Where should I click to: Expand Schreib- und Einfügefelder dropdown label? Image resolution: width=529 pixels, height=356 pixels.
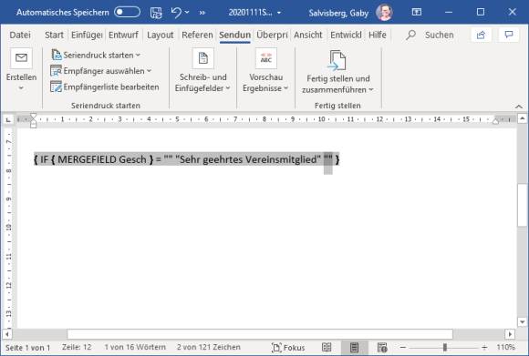[202, 83]
